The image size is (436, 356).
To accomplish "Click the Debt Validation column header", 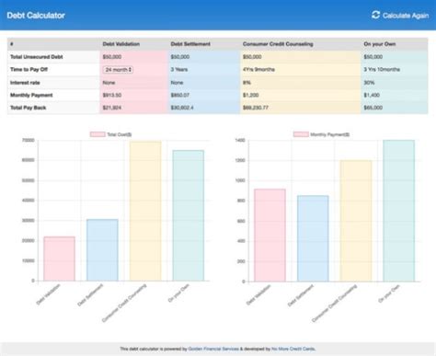I will point(121,44).
